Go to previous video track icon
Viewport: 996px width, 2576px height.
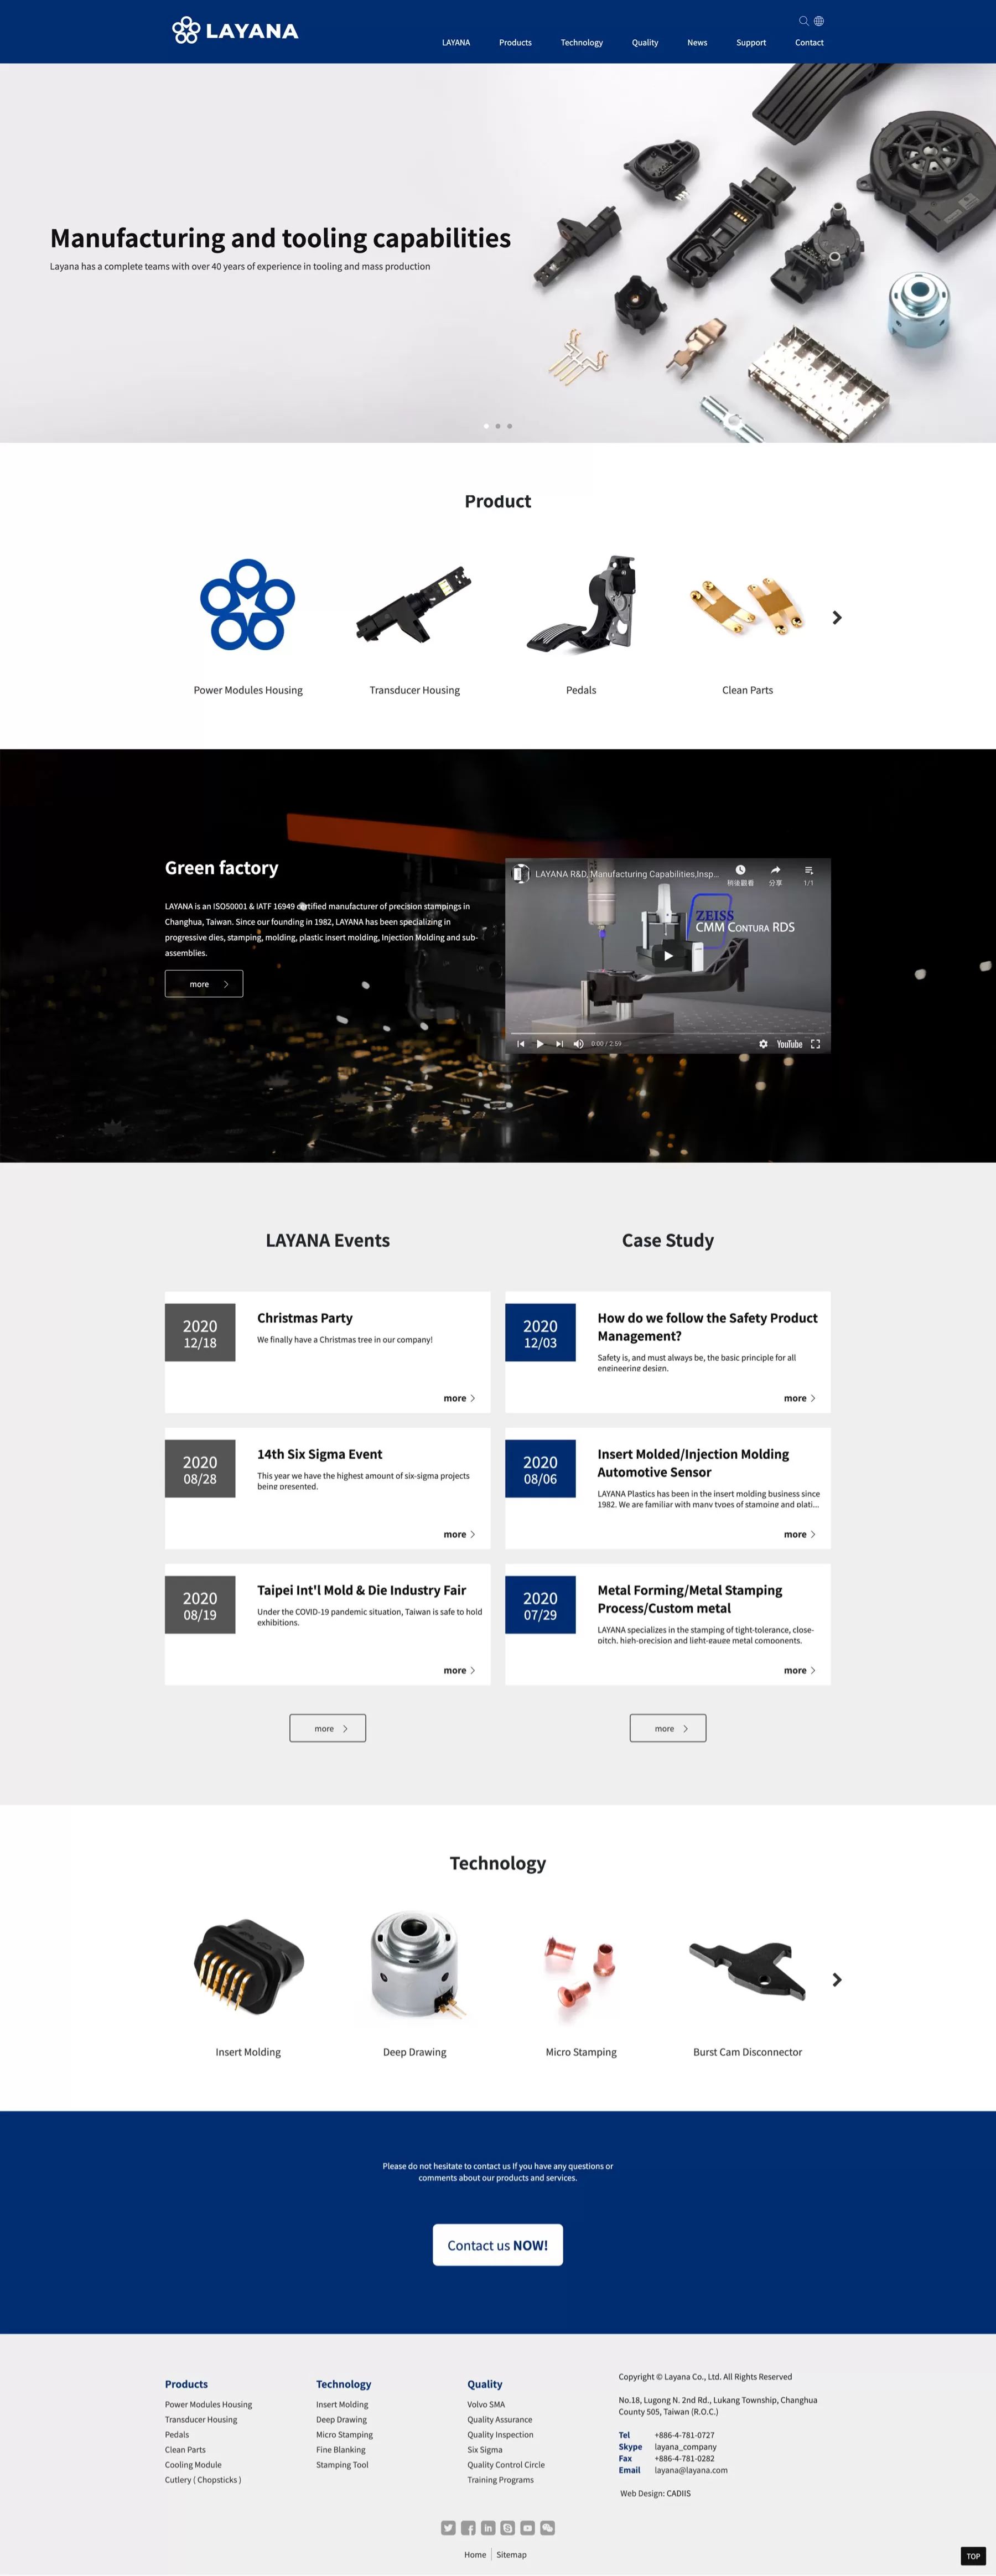click(521, 1044)
